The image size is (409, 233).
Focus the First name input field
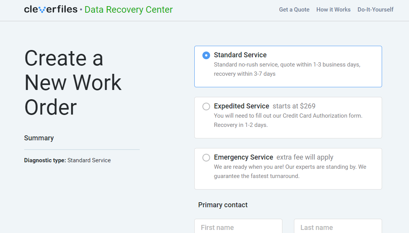click(238, 227)
